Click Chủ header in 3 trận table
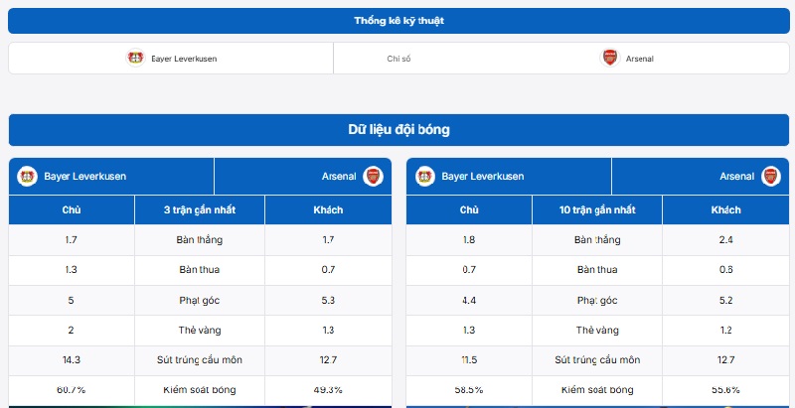 click(x=72, y=209)
